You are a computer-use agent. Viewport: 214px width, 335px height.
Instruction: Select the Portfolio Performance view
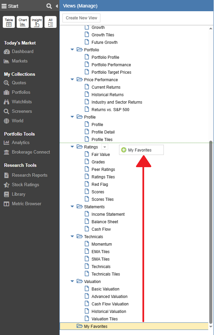(x=111, y=65)
